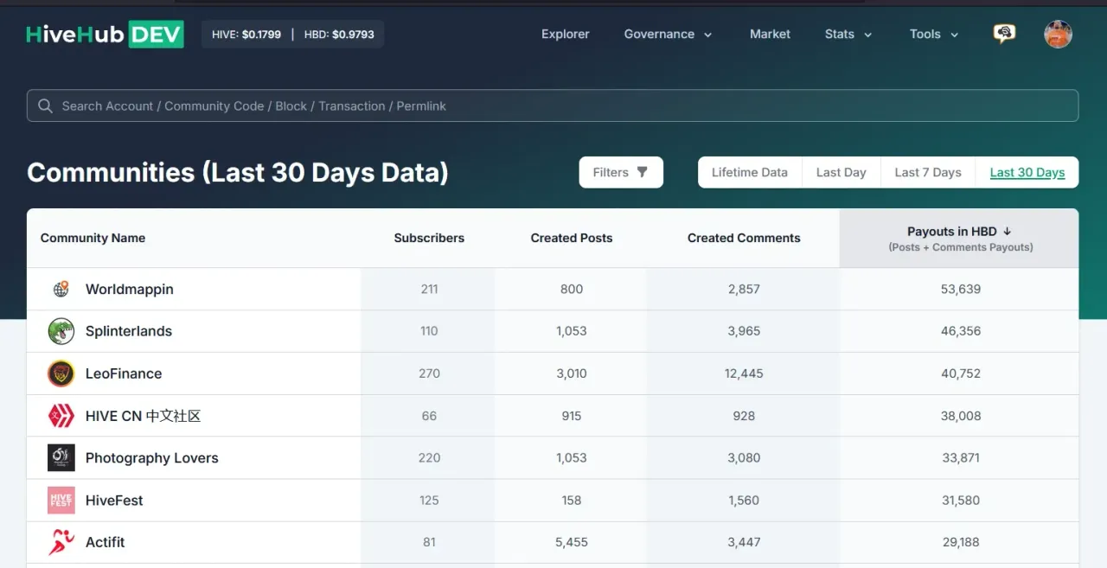This screenshot has height=568, width=1107.
Task: Open the Filters button
Action: [621, 172]
